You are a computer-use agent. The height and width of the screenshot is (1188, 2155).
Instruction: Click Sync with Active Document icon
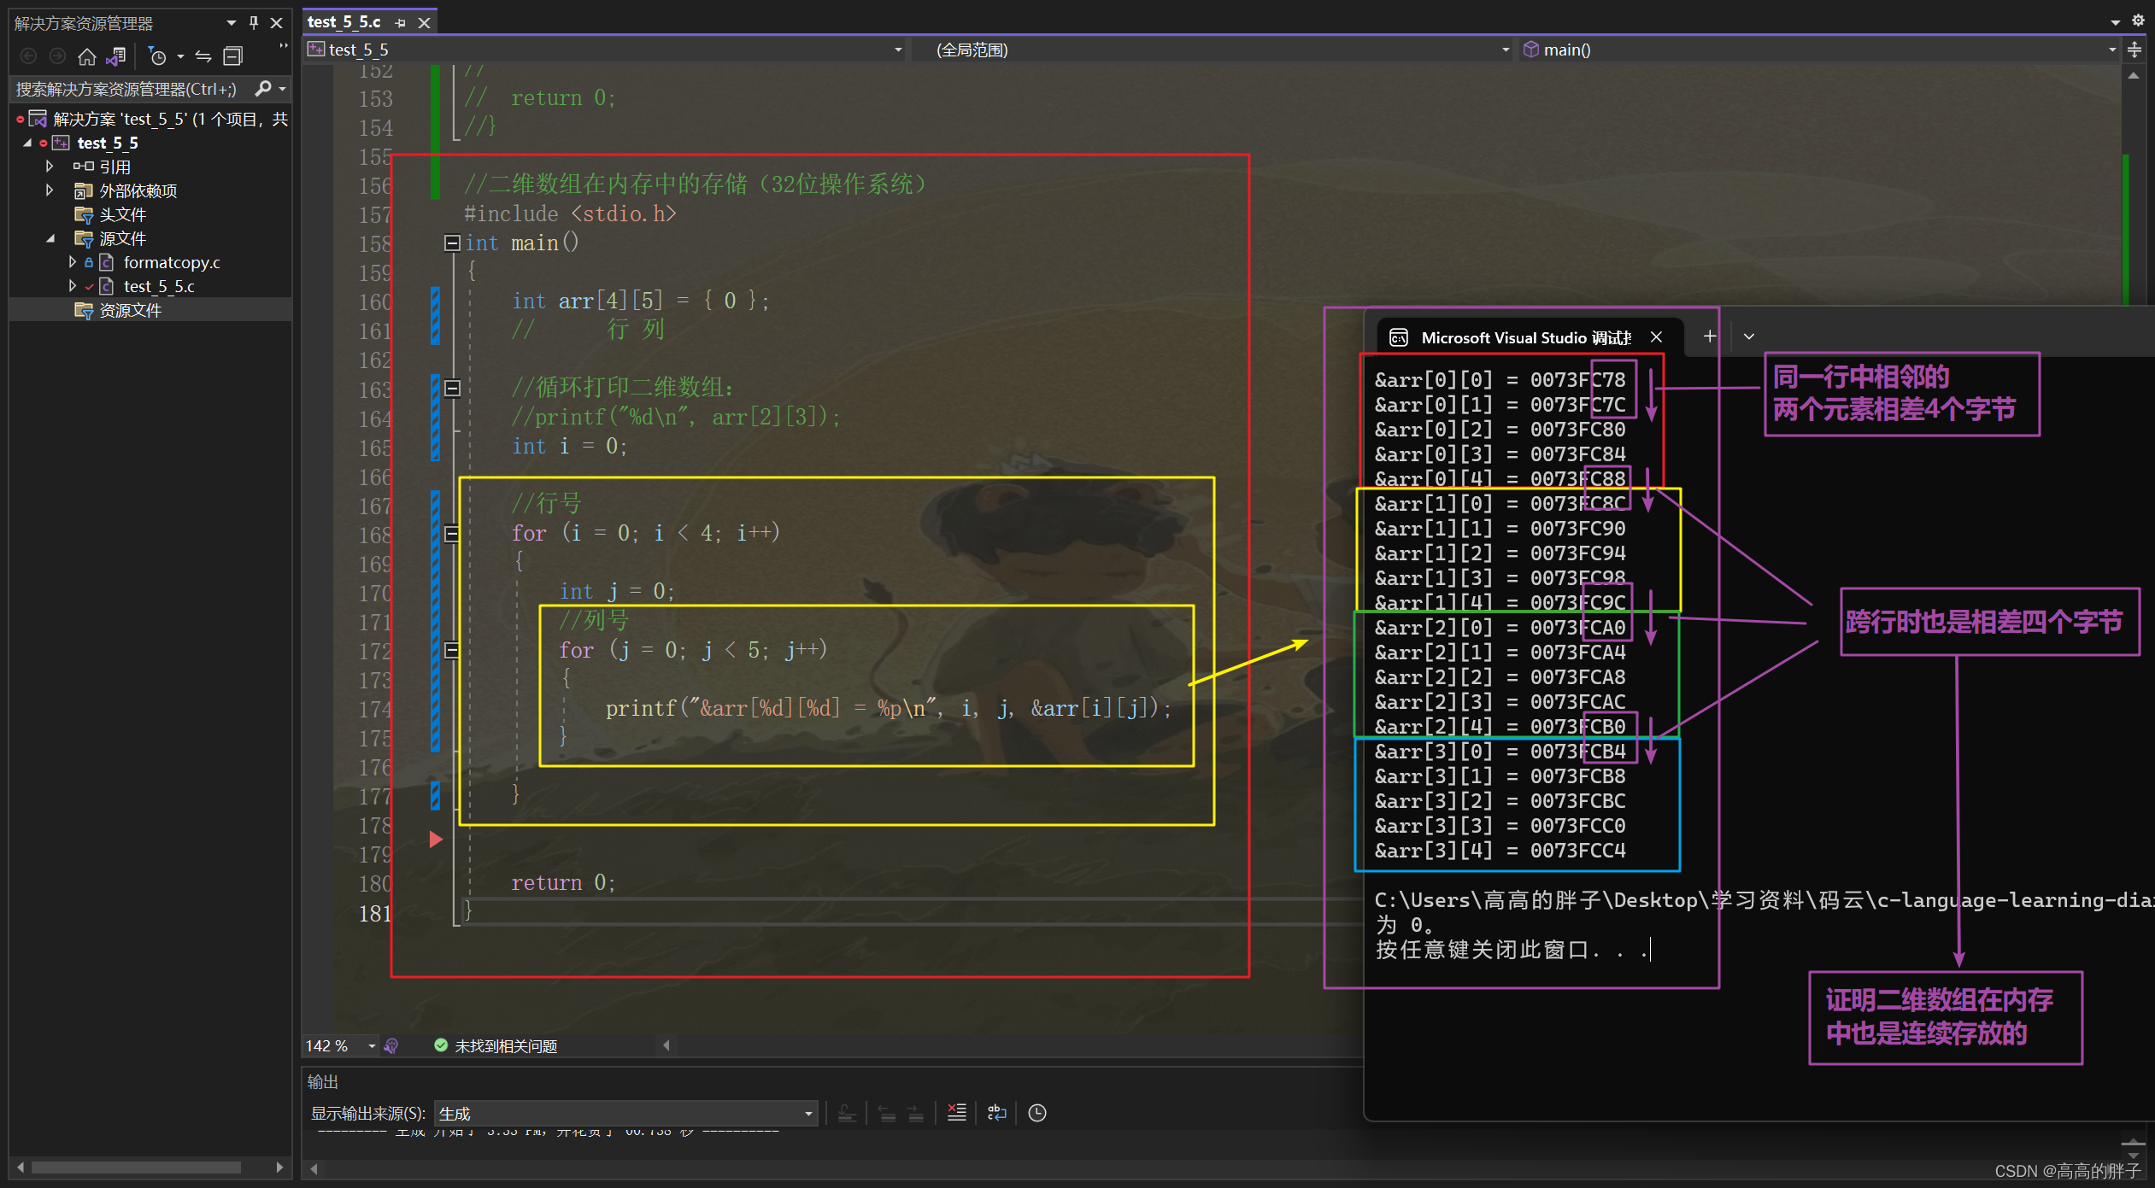203,56
